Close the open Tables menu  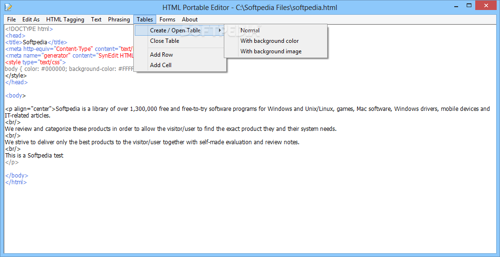(x=145, y=20)
